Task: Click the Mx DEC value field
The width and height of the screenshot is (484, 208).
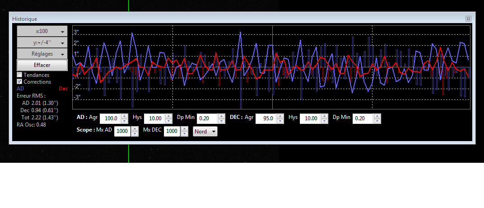Action: point(172,131)
